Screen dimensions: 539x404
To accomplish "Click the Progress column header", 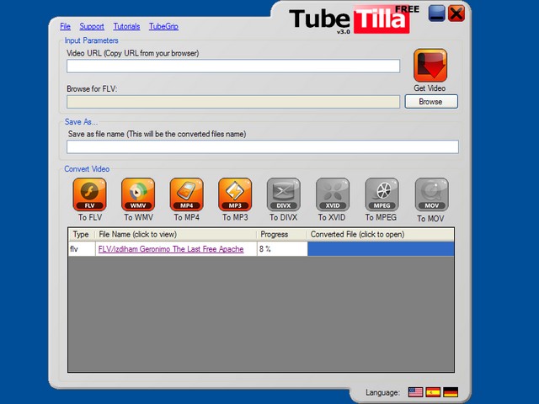I will 282,235.
